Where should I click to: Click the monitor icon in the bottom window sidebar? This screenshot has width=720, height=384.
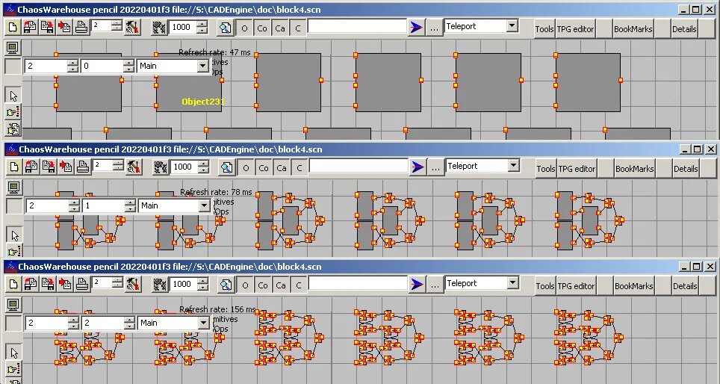coord(13,305)
